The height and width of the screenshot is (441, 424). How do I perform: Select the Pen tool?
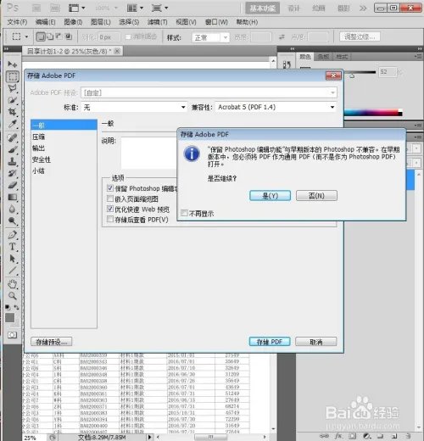coord(13,235)
